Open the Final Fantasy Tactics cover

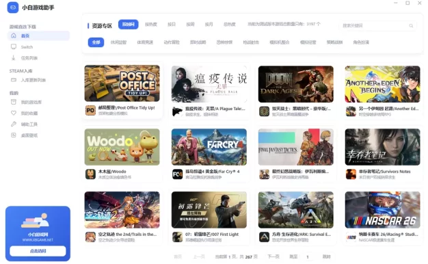296,147
